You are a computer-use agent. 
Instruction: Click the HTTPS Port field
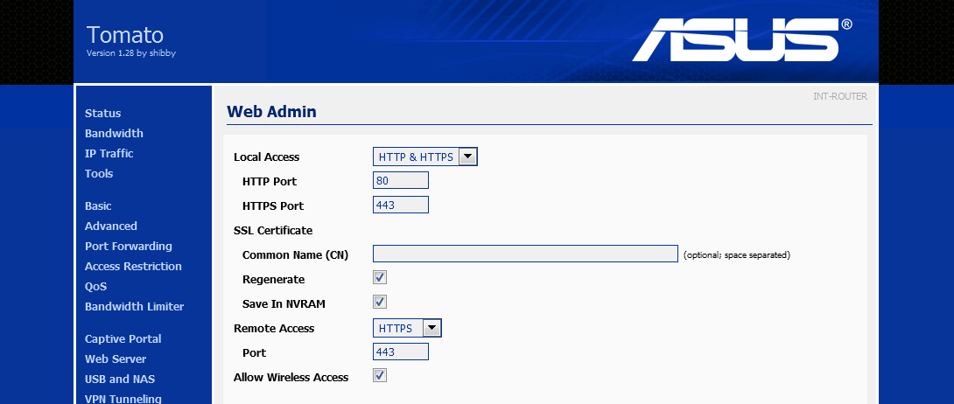point(401,205)
